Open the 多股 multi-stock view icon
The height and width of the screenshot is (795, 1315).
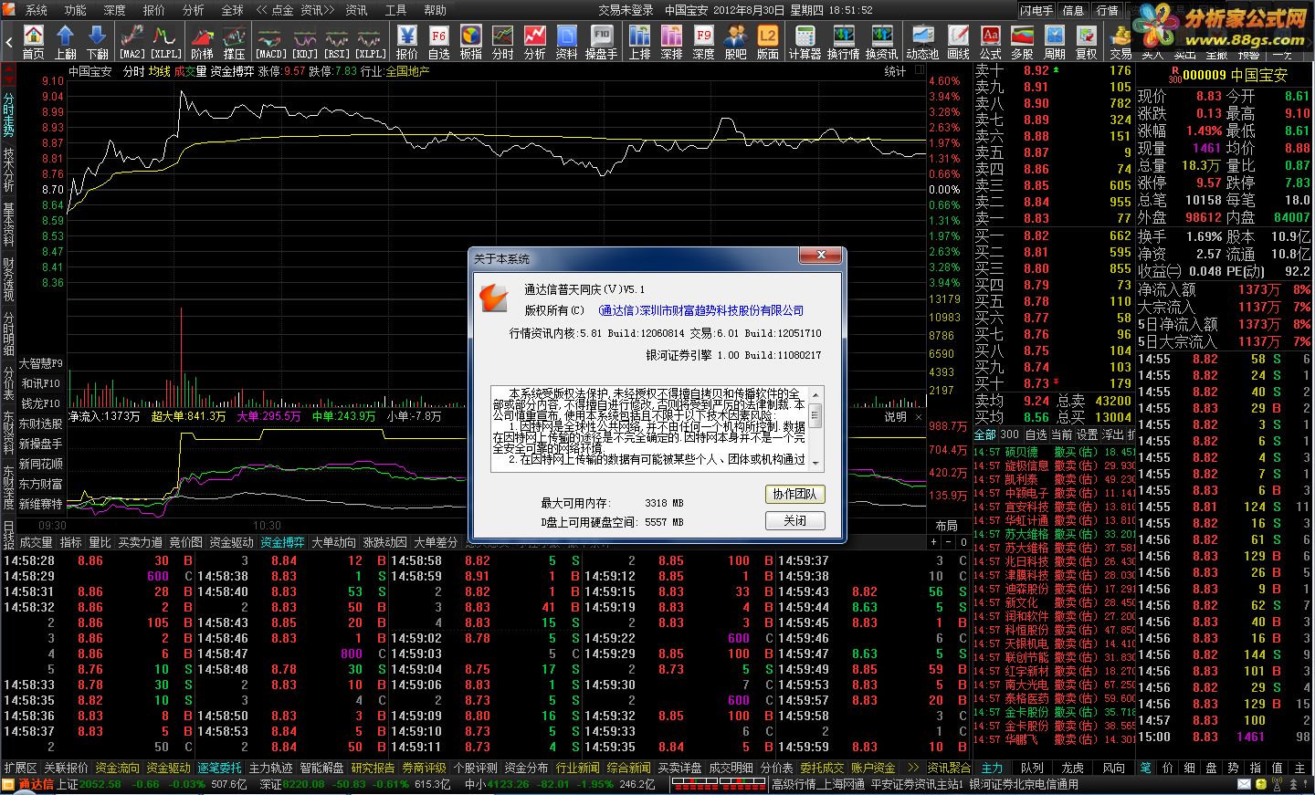pyautogui.click(x=1023, y=42)
